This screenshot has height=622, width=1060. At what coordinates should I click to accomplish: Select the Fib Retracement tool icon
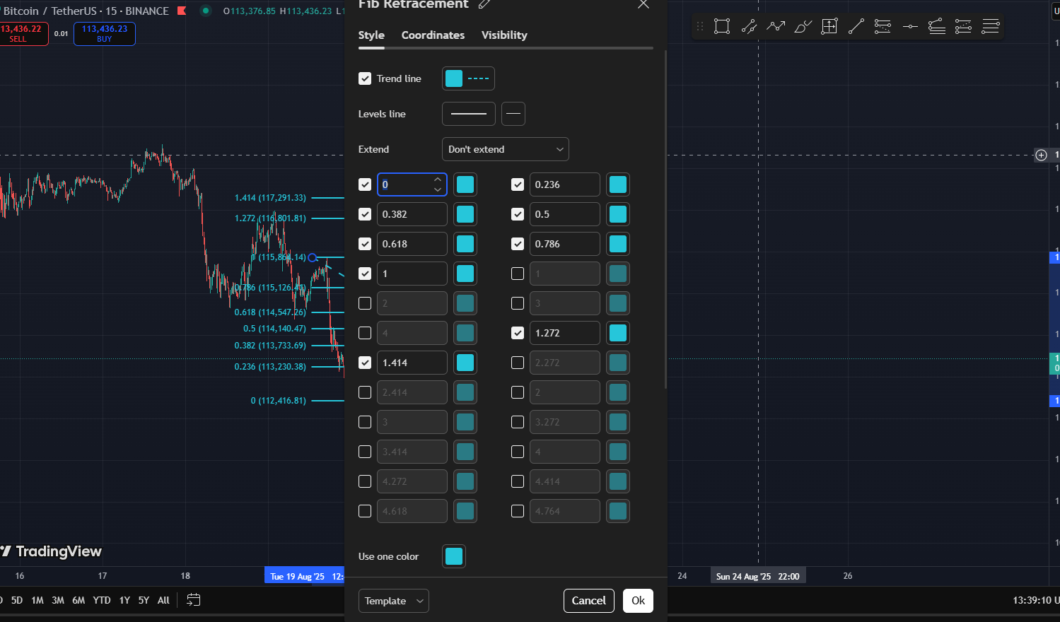(x=883, y=27)
